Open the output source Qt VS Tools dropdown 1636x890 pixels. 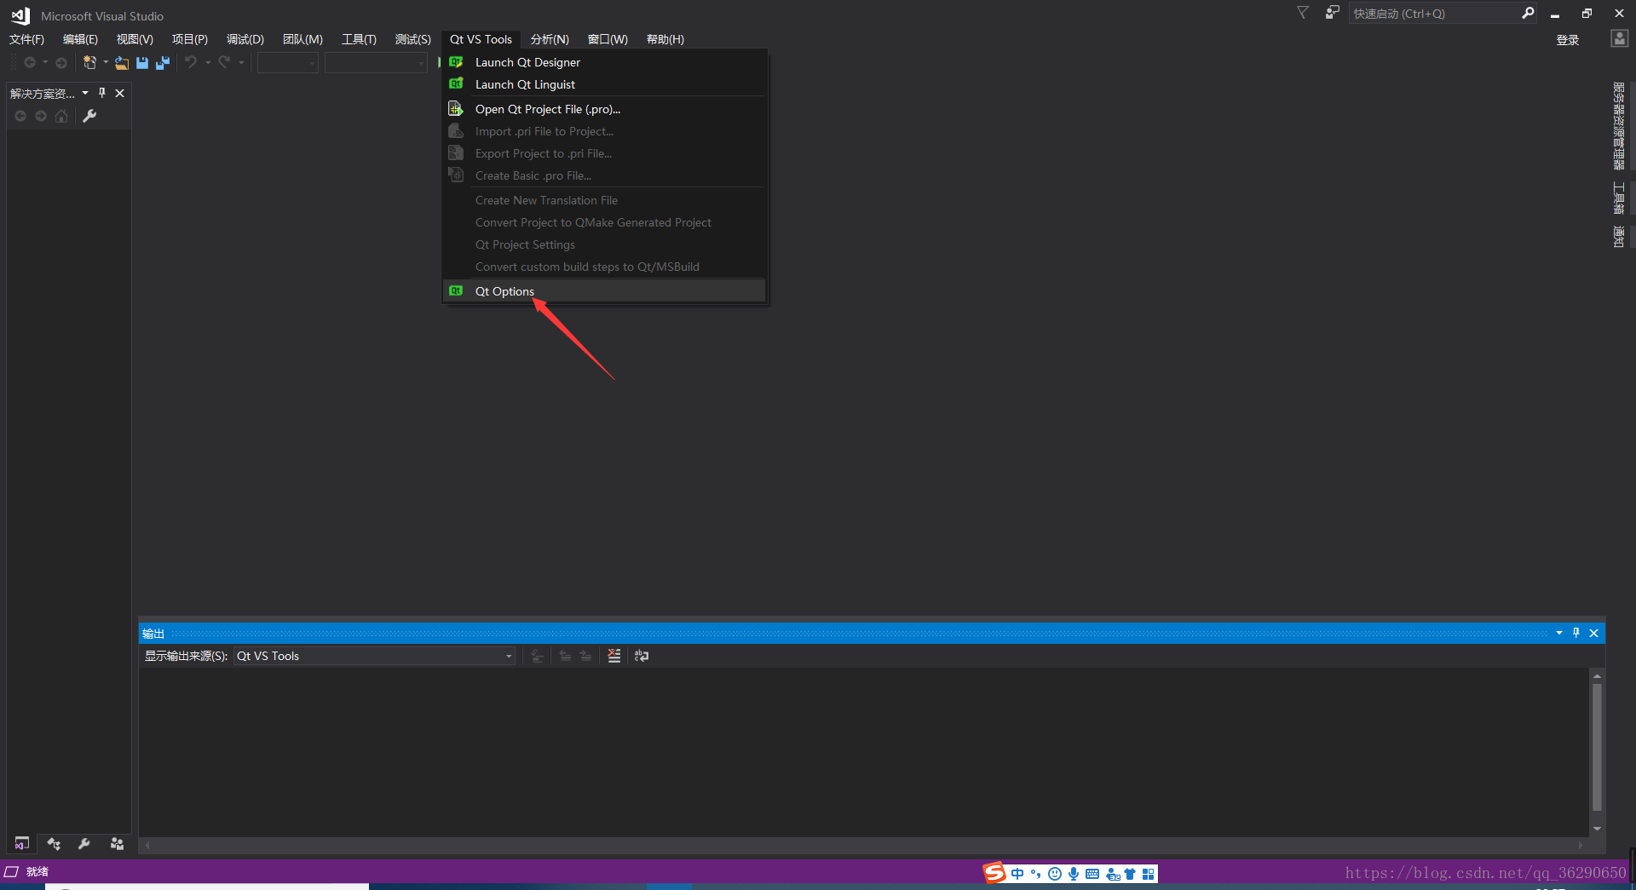tap(374, 656)
